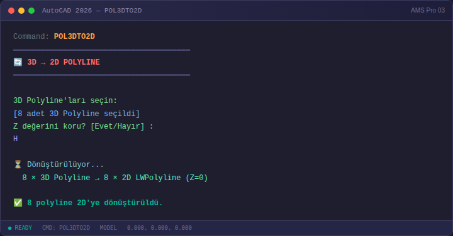
Task: Click the MODEL status bar entry
Action: [108, 228]
